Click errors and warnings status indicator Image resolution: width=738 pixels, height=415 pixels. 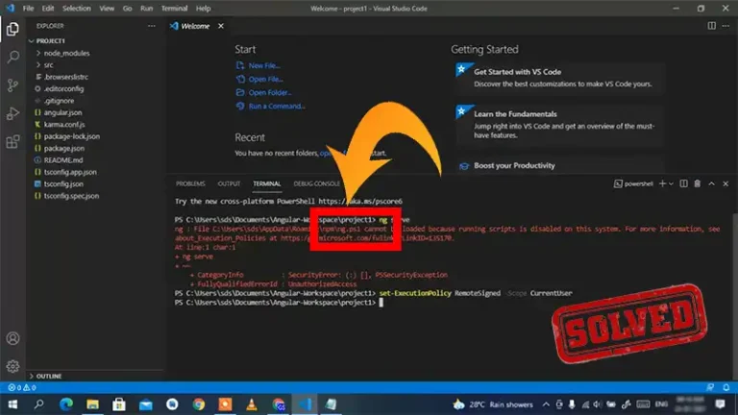click(x=22, y=387)
